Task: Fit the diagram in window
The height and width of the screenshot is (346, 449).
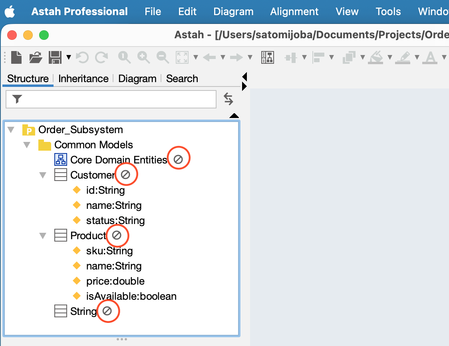Action: (182, 57)
